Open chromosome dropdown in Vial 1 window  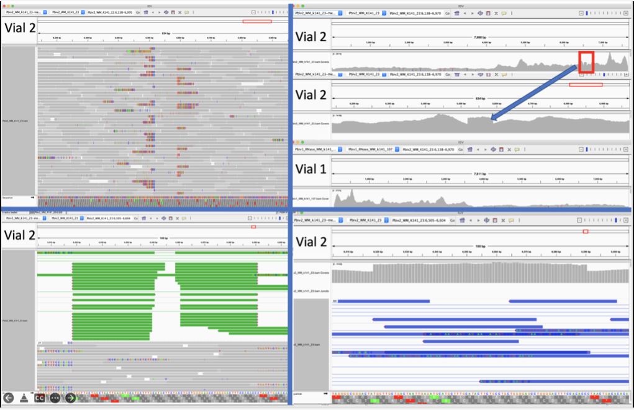pos(397,150)
